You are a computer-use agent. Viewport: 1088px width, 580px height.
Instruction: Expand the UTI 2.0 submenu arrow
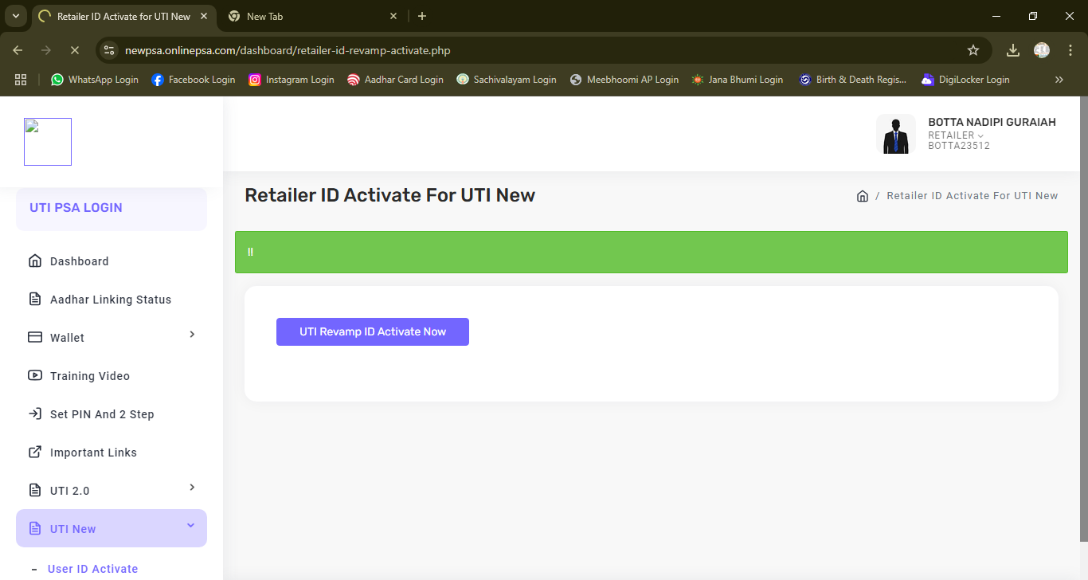192,488
